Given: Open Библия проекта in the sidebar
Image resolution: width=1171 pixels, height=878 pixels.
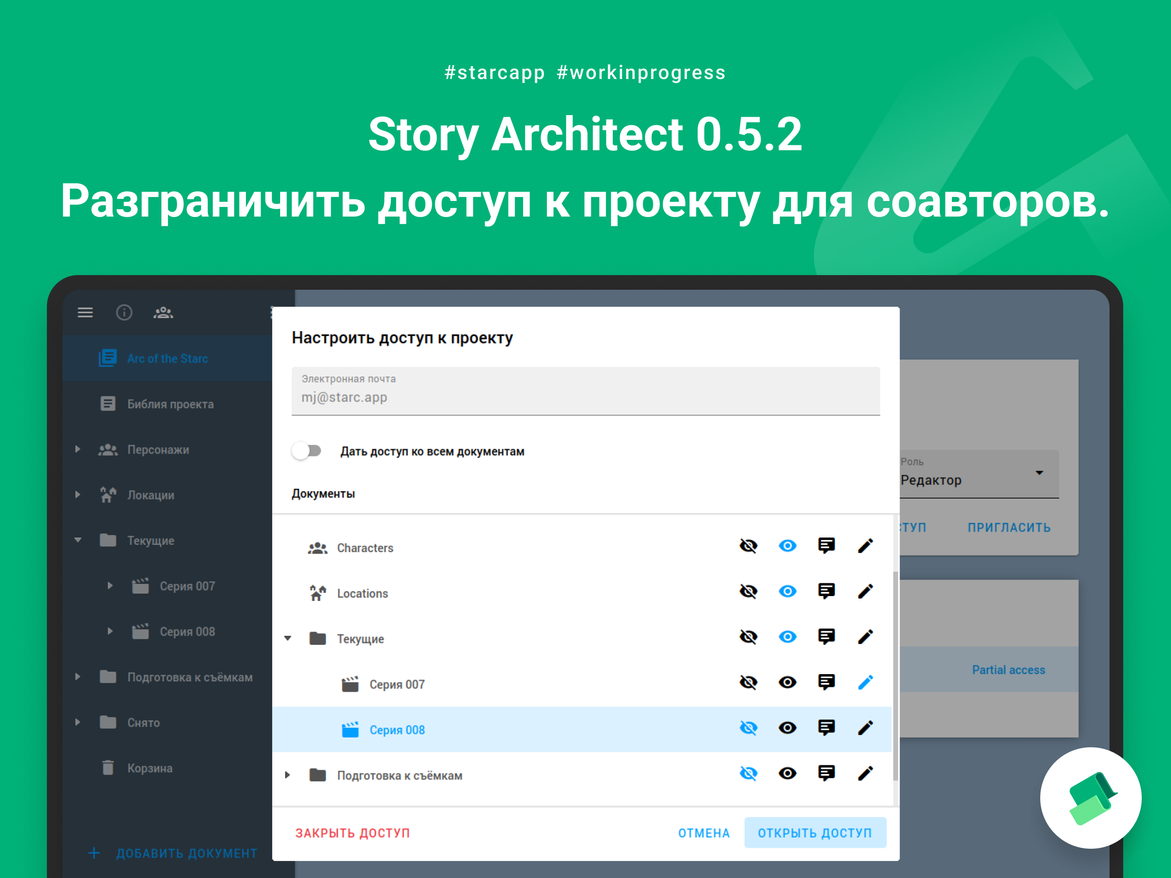Looking at the screenshot, I should (168, 404).
